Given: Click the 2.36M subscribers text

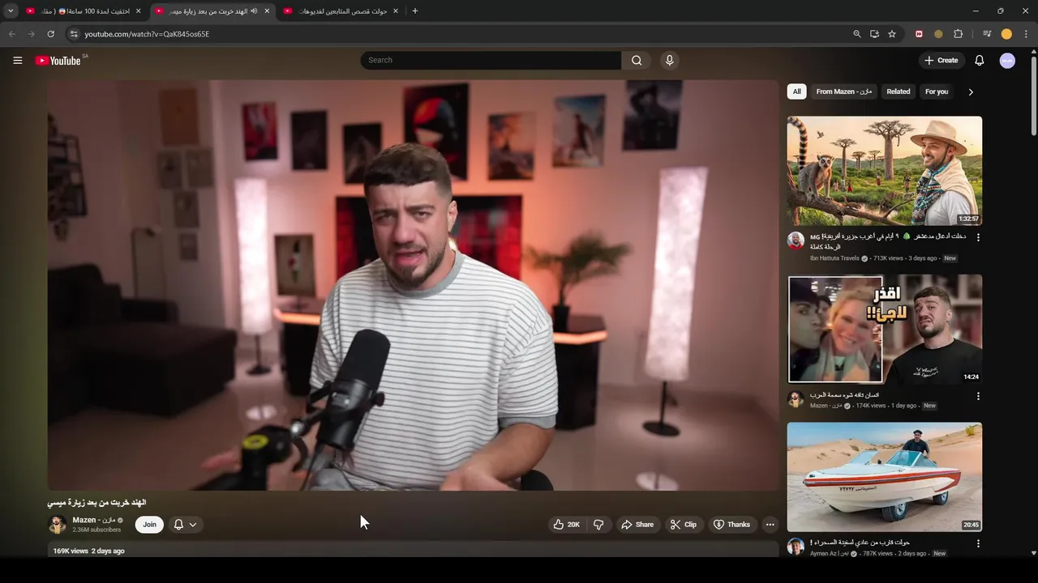Looking at the screenshot, I should pyautogui.click(x=97, y=530).
